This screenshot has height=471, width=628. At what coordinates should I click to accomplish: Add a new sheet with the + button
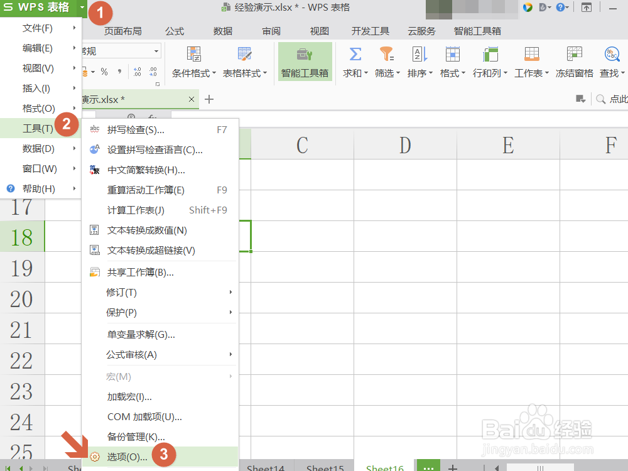453,467
